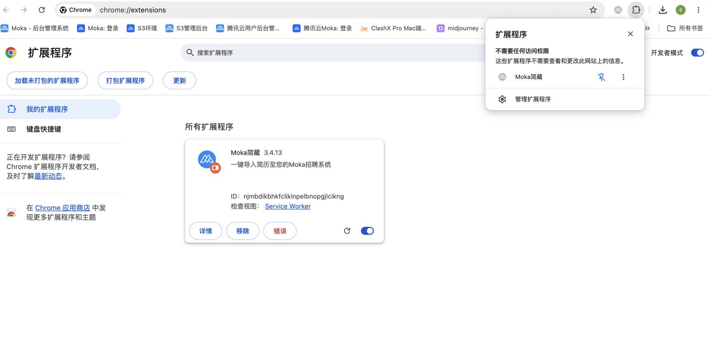This screenshot has height=351, width=710.
Task: Open the Chrome three-dot menu
Action: tap(698, 10)
